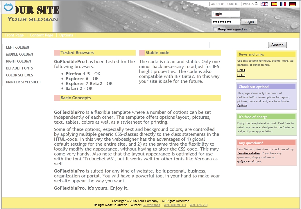301x209 pixels.
Task: Click the Copyright © 2006 Your Company text
Action: point(135,201)
